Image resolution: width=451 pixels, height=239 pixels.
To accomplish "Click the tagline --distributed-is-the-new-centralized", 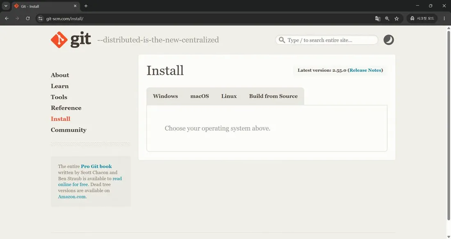I will tap(158, 40).
